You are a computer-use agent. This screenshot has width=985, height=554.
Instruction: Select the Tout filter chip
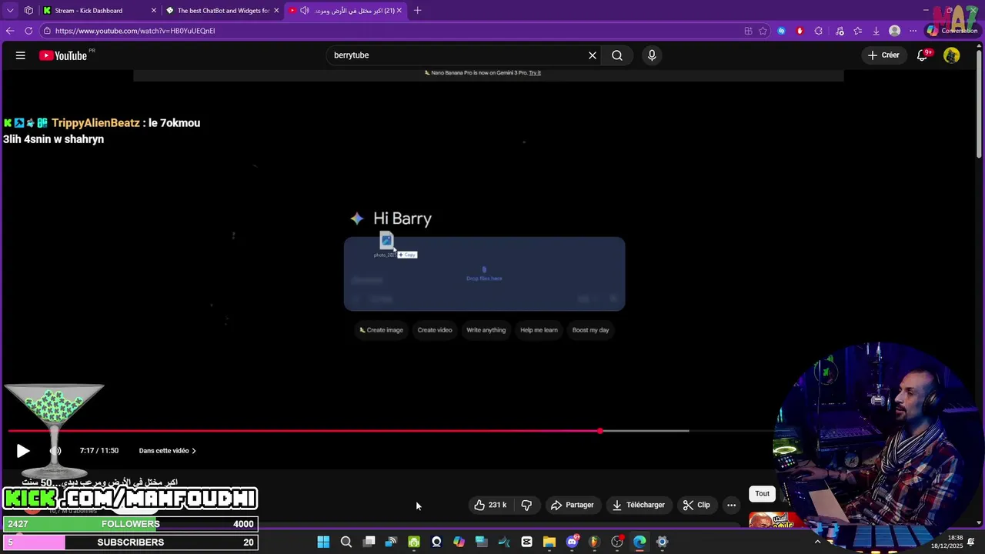[x=762, y=493]
